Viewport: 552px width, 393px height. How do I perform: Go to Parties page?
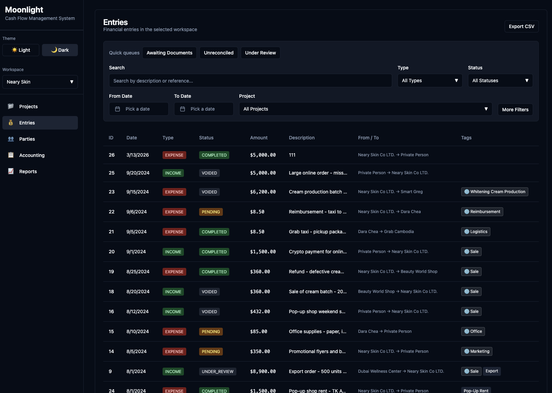coord(40,139)
